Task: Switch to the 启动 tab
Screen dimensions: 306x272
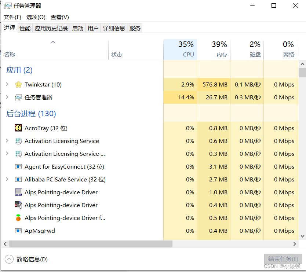Action: tap(78, 29)
